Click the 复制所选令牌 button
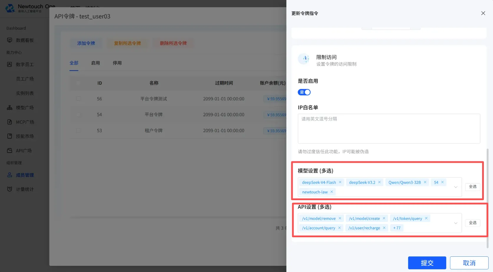This screenshot has height=272, width=493. coord(128,43)
